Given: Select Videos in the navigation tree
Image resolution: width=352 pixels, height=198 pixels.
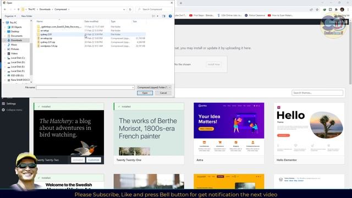Looking at the screenshot, I should coord(14,53).
